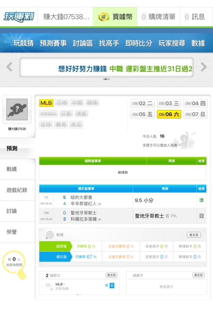Open 玩家搜尋 player search menu
Viewport: 213px width, 312px height.
pyautogui.click(x=172, y=43)
